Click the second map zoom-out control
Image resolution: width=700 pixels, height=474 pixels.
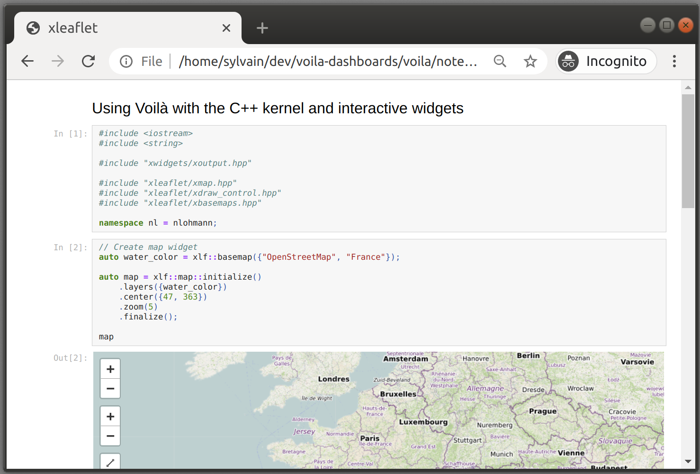(x=110, y=436)
